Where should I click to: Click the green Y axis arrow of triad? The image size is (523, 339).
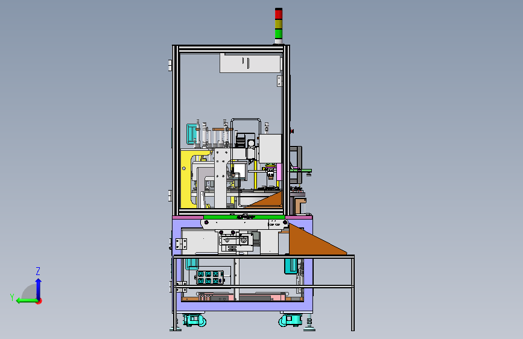[x=27, y=301]
